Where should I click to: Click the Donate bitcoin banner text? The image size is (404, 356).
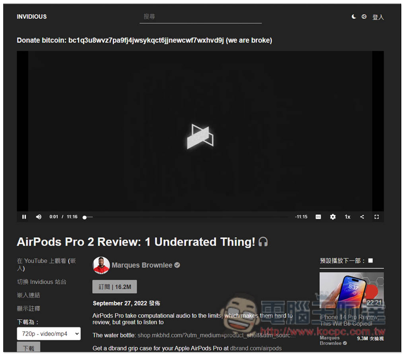tap(144, 40)
